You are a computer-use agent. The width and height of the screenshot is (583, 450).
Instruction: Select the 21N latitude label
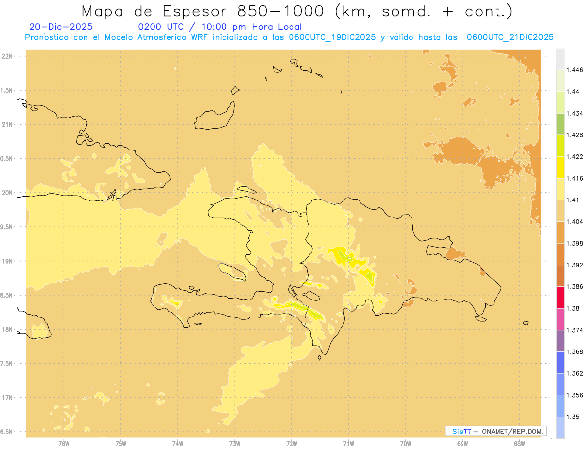click(7, 125)
